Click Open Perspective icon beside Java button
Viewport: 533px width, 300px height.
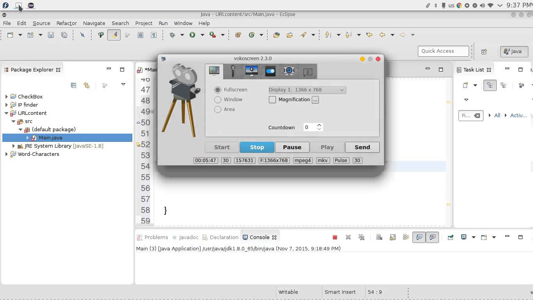tap(484, 51)
